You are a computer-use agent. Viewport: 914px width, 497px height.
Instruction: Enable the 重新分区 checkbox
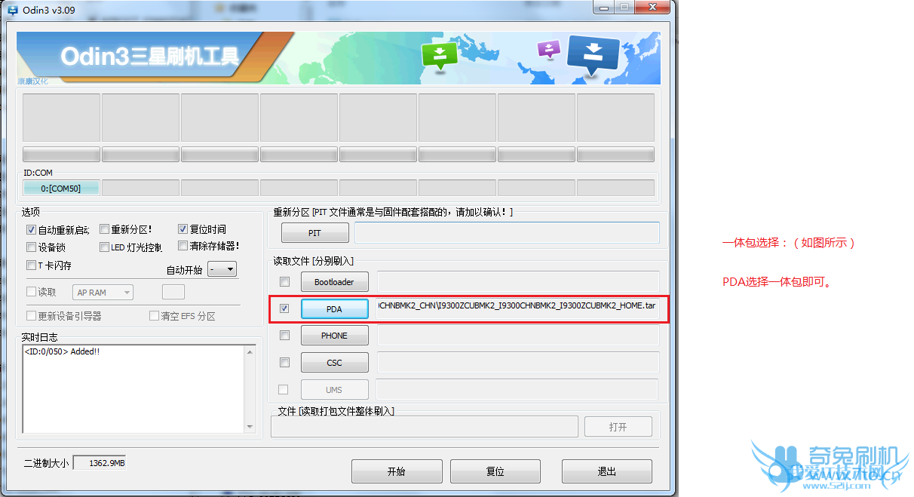(104, 229)
